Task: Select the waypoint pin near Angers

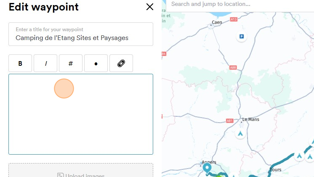Action: click(207, 168)
